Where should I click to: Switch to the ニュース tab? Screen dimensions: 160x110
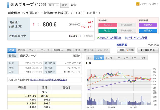[45, 50]
